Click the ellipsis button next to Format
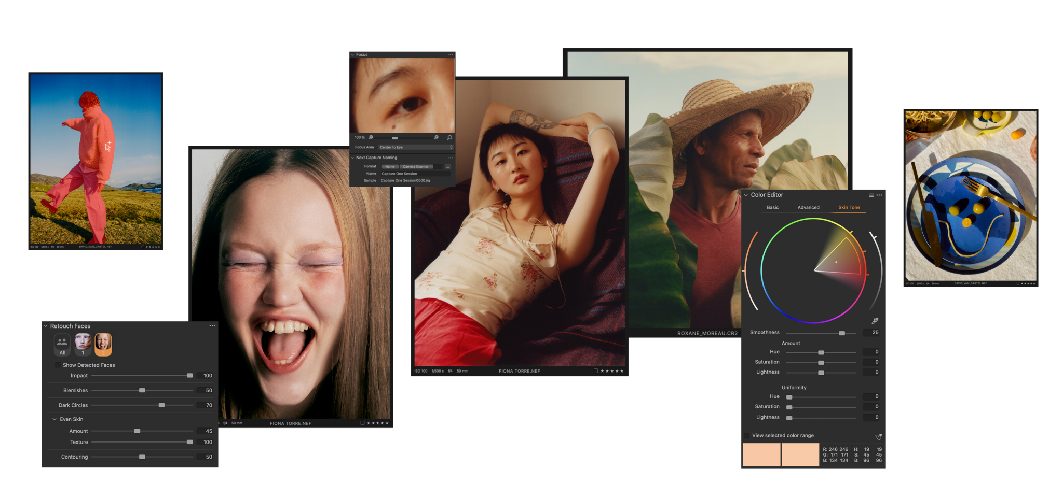Viewport: 1063px width, 499px height. click(x=448, y=166)
